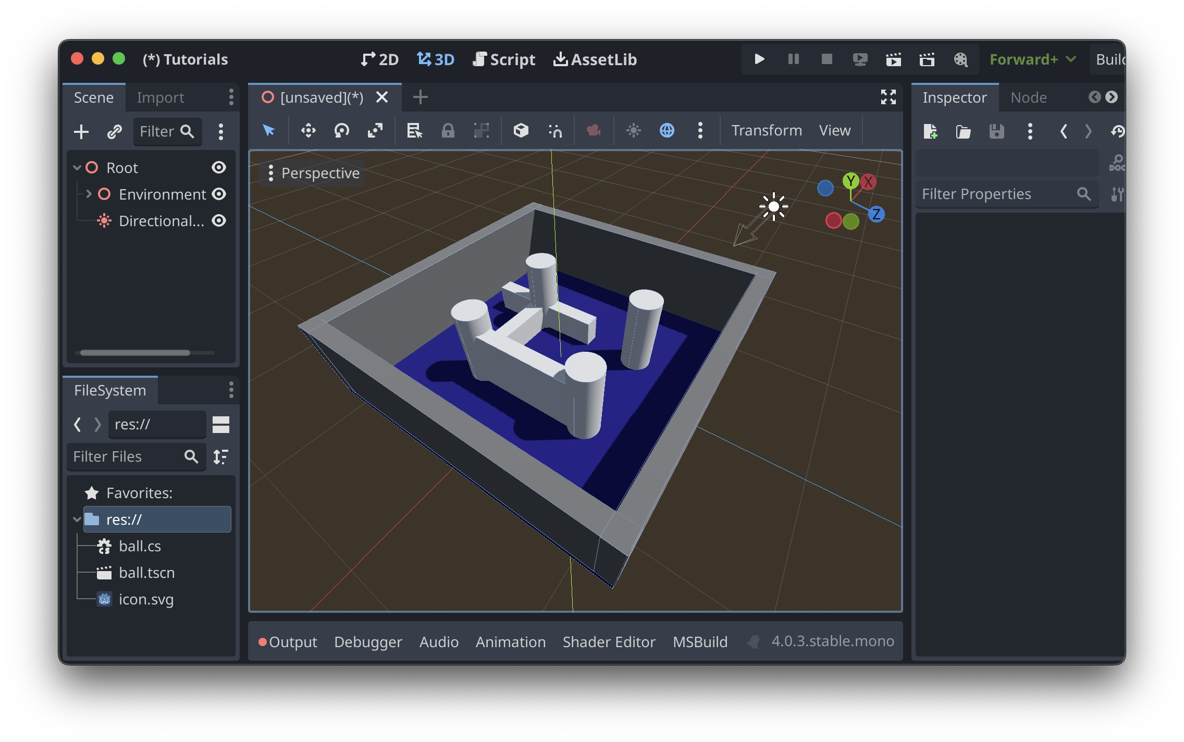Expand the Environment node in the tree
The width and height of the screenshot is (1184, 742).
coord(88,194)
